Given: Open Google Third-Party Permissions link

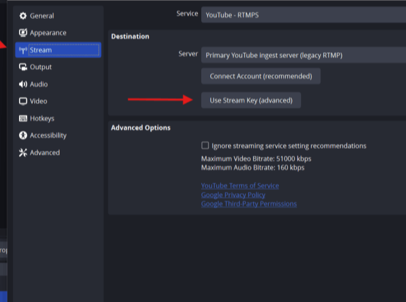Looking at the screenshot, I should click(249, 204).
